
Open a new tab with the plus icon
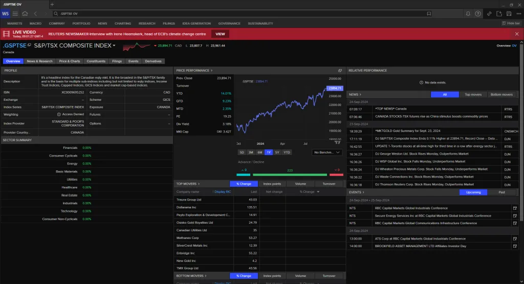(x=52, y=4)
